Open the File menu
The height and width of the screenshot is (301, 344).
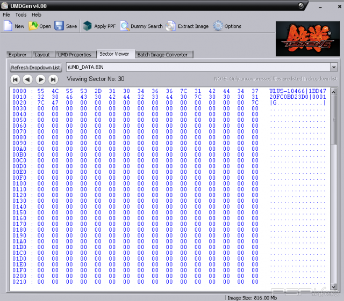pos(6,15)
